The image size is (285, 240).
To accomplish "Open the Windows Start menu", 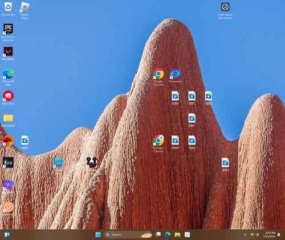I will [98, 235].
